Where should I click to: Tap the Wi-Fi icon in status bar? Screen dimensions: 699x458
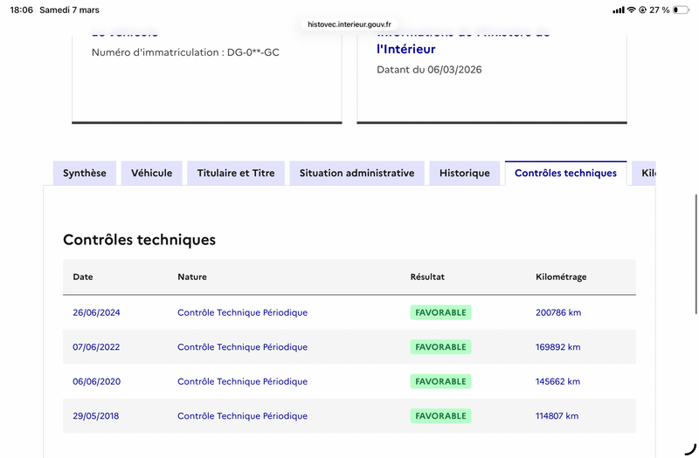(631, 10)
